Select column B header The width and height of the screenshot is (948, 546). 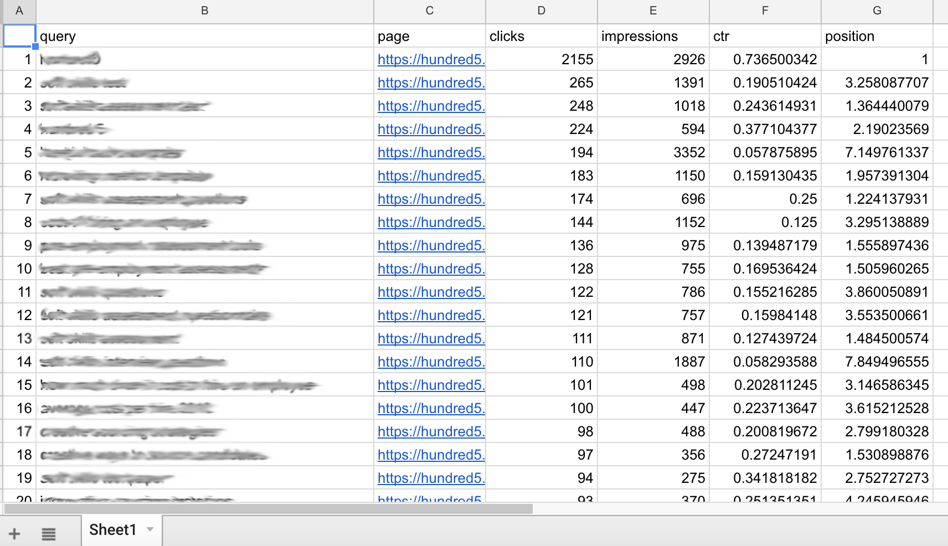tap(205, 11)
